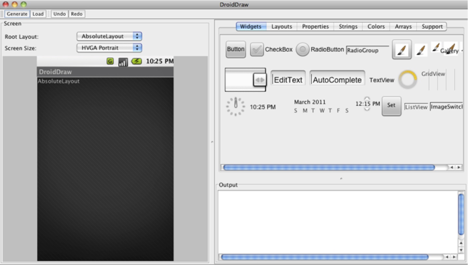Switch to the Widgets tab
This screenshot has width=468, height=265.
point(251,27)
